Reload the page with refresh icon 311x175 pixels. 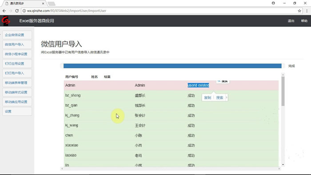pyautogui.click(x=17, y=11)
